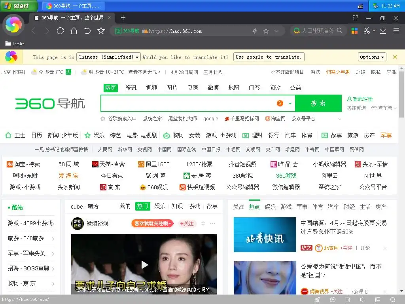Open 京东 site link with JD icon
405x304 pixels.
tap(110, 187)
